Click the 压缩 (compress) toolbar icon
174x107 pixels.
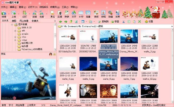click(60, 14)
